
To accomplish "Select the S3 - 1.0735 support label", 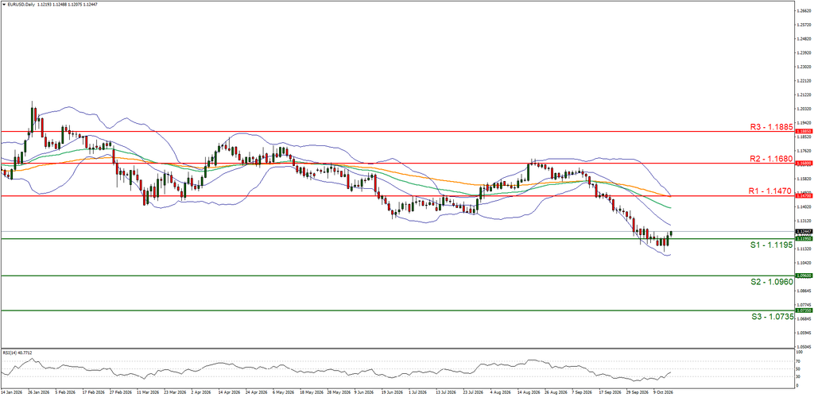I will pyautogui.click(x=771, y=316).
